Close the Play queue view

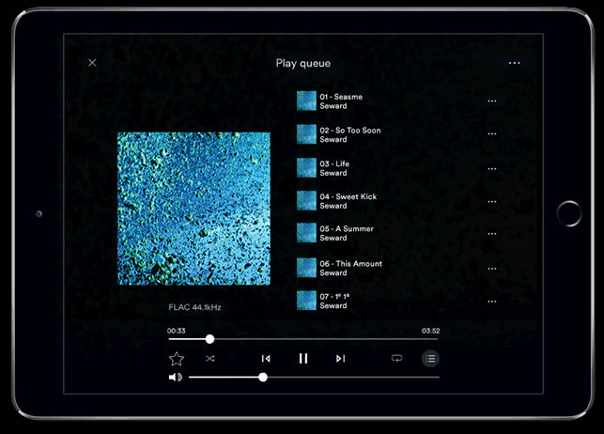click(92, 62)
